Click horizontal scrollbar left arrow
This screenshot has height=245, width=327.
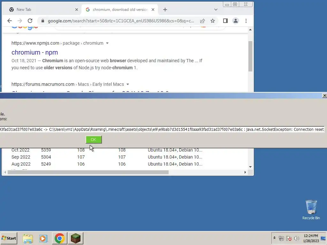click(5, 172)
